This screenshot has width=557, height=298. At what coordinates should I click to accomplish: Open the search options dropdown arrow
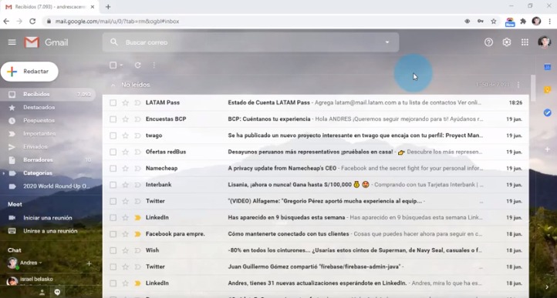click(x=387, y=42)
